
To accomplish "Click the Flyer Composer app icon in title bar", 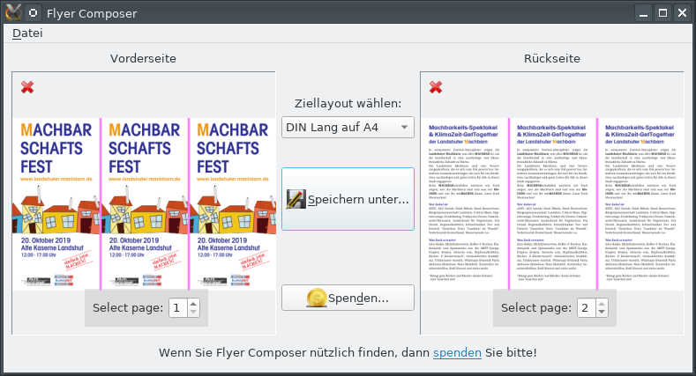I will click(x=13, y=12).
